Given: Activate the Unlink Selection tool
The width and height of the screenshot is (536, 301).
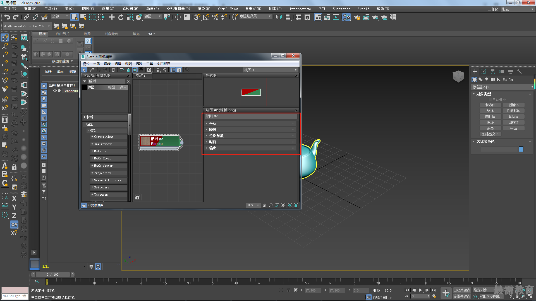Looking at the screenshot, I should [35, 17].
